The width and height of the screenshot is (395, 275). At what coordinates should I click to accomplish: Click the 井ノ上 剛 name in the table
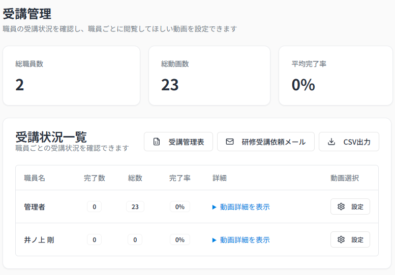(39, 240)
